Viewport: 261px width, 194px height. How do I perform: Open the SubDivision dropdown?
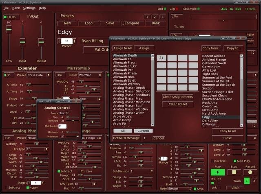[x=142, y=171]
